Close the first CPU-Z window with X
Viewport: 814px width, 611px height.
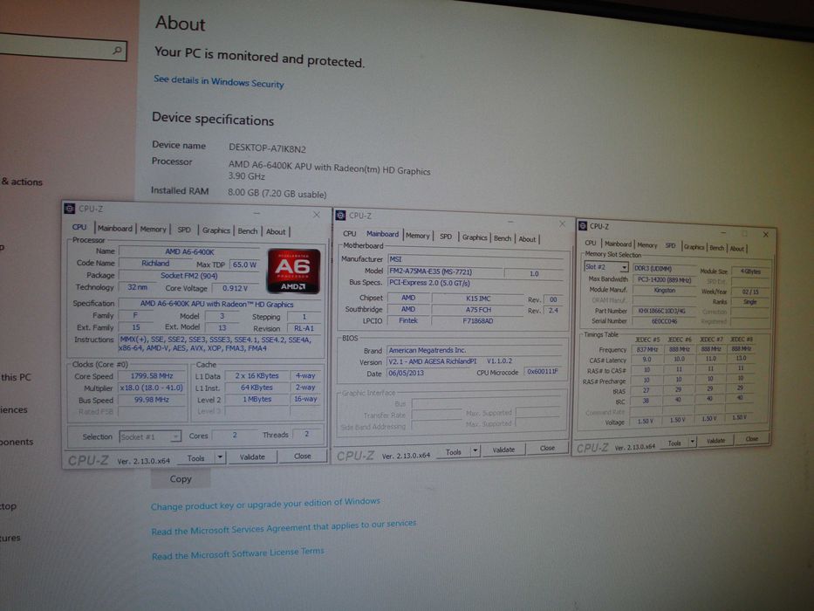[x=316, y=215]
